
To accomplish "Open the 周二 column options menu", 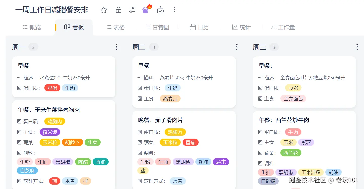I will click(x=237, y=47).
